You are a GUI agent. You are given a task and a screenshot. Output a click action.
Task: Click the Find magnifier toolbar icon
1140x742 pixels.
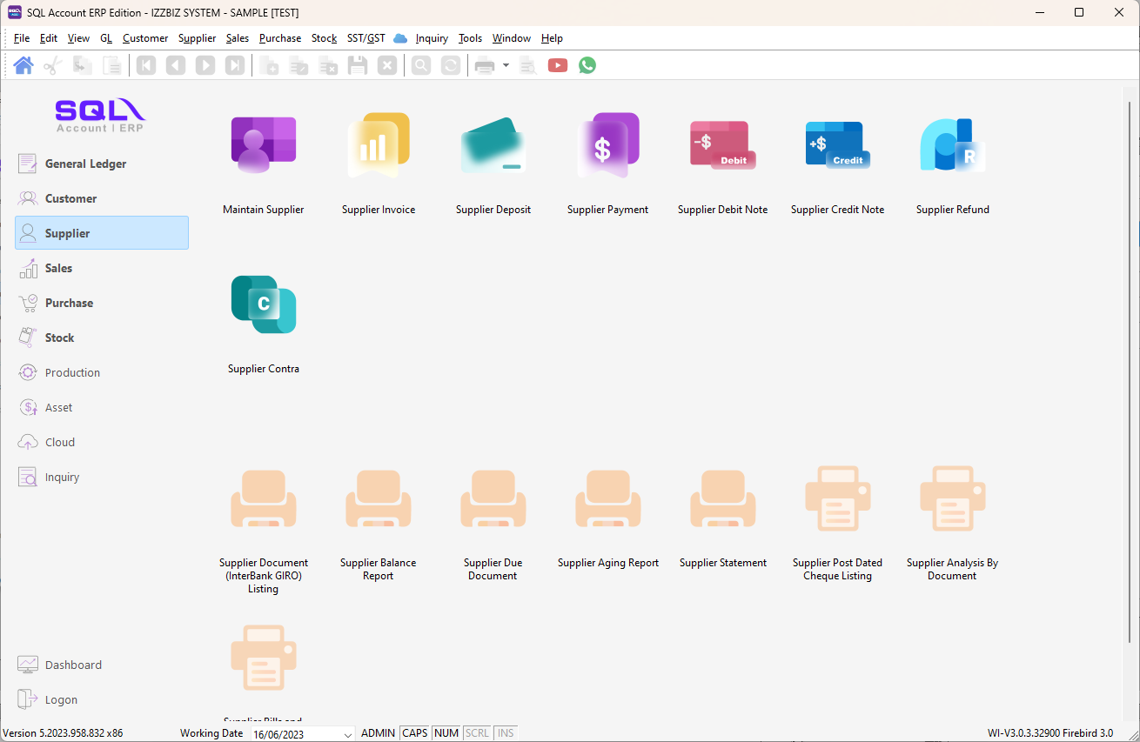pos(421,65)
